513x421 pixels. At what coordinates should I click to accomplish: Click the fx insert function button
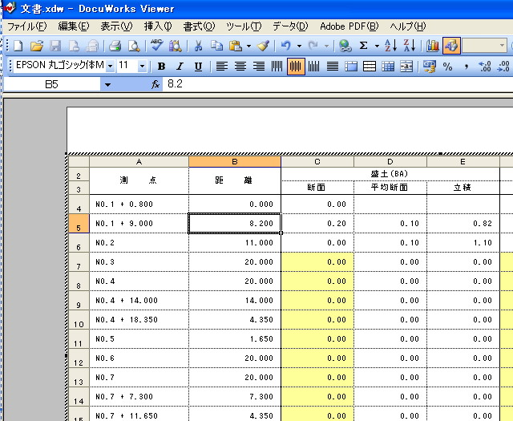156,84
